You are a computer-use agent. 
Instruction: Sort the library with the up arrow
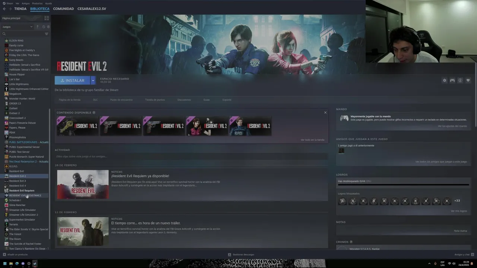(37, 27)
